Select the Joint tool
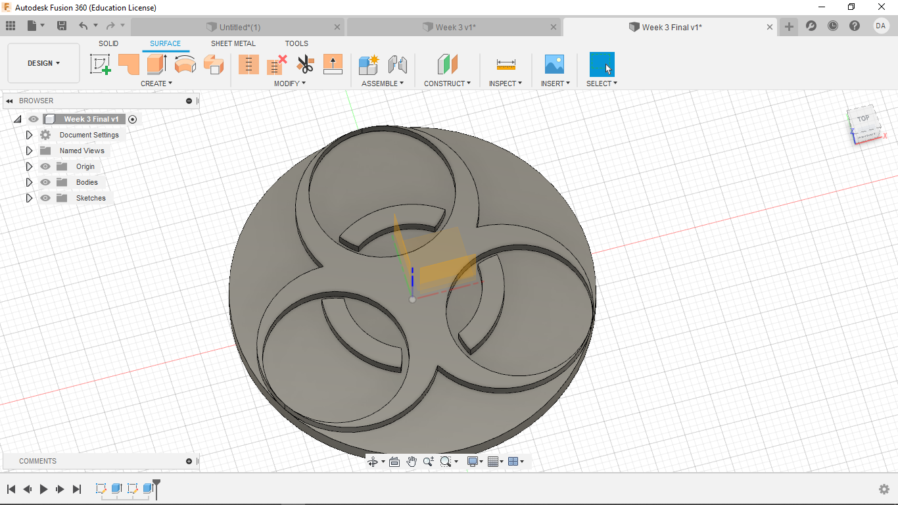898x505 pixels. click(397, 64)
